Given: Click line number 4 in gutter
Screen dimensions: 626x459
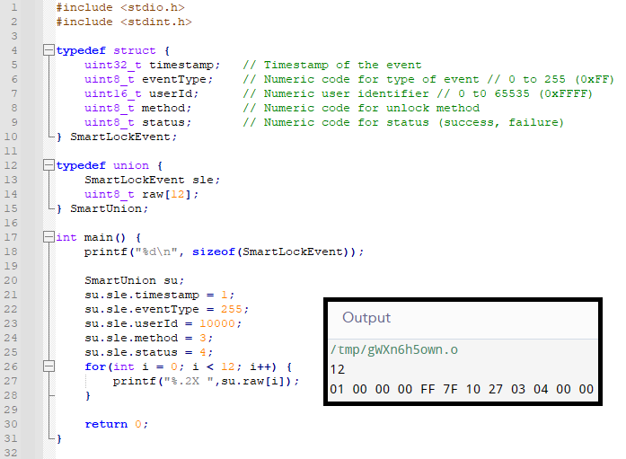Looking at the screenshot, I should tap(14, 50).
